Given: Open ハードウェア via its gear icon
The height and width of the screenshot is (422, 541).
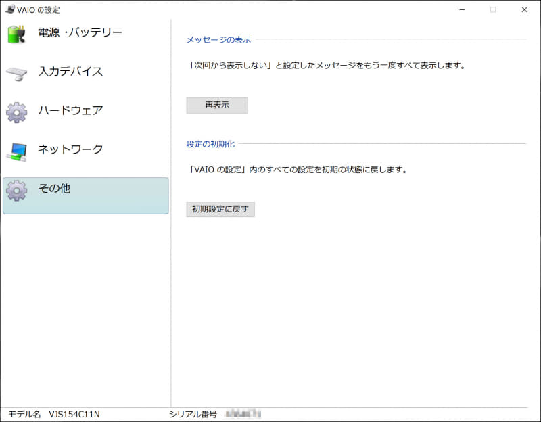Looking at the screenshot, I should pos(17,111).
